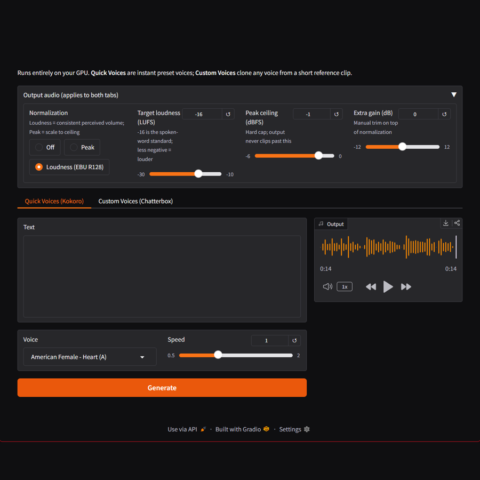Rewind the output audio

tap(371, 286)
